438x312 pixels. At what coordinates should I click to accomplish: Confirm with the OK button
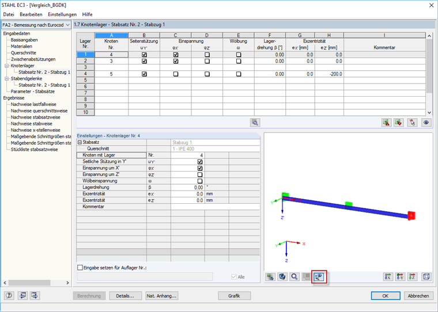[x=386, y=296]
